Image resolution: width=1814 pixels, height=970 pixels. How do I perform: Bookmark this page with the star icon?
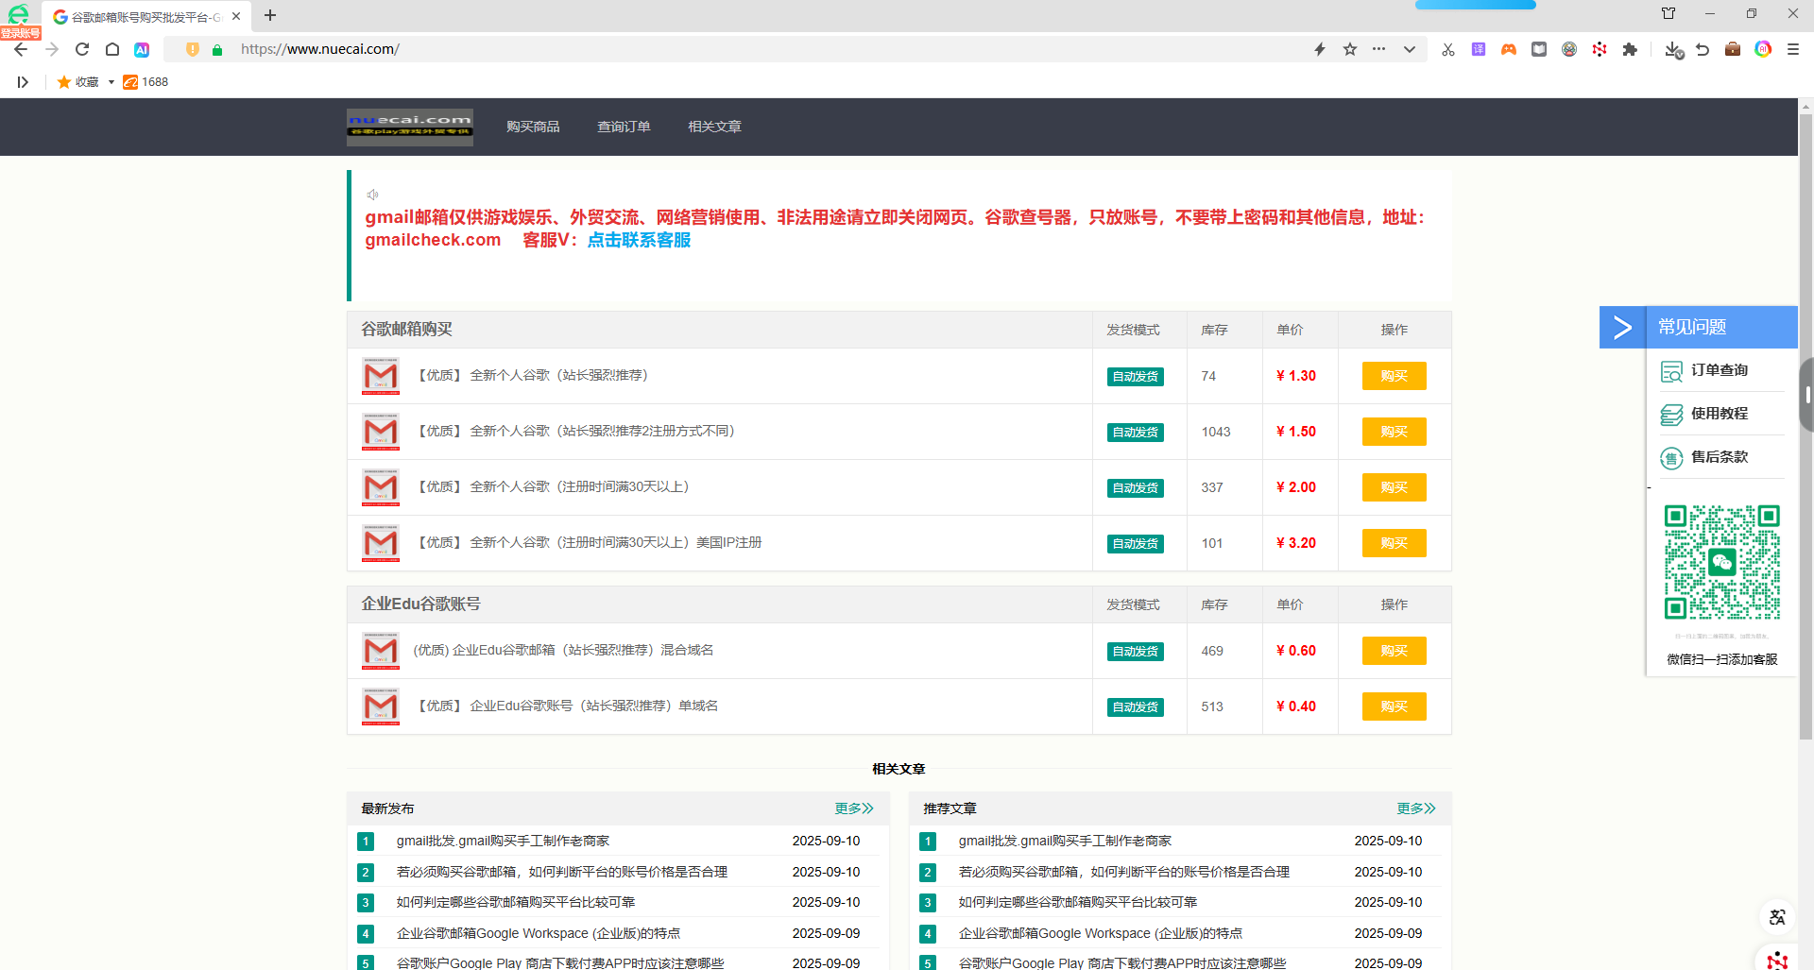[1350, 49]
